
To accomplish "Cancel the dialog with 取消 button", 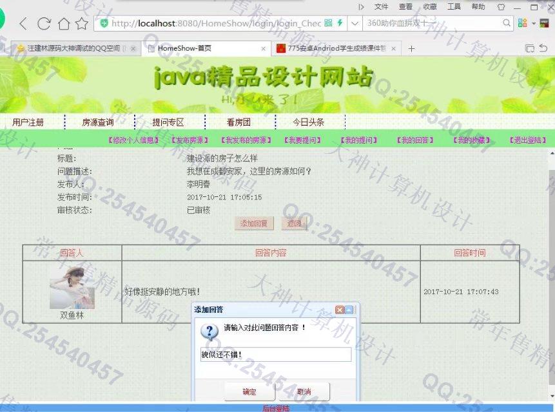I will pyautogui.click(x=304, y=391).
